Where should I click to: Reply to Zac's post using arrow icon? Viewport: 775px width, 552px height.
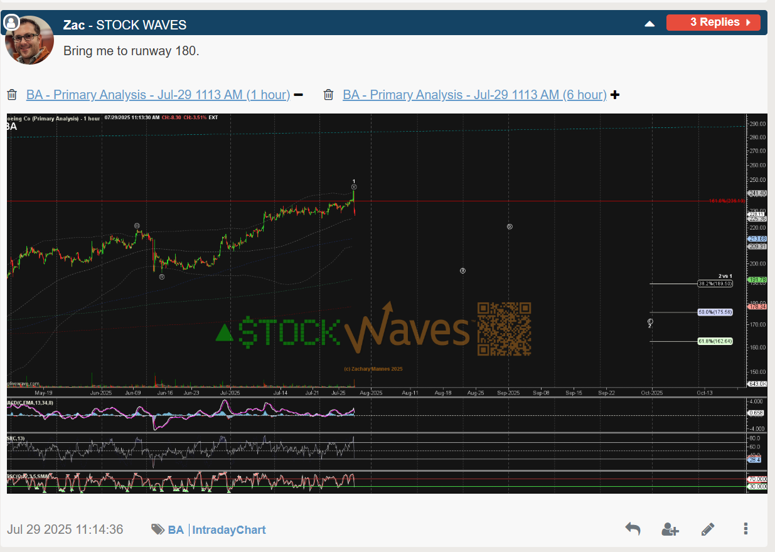tap(633, 529)
